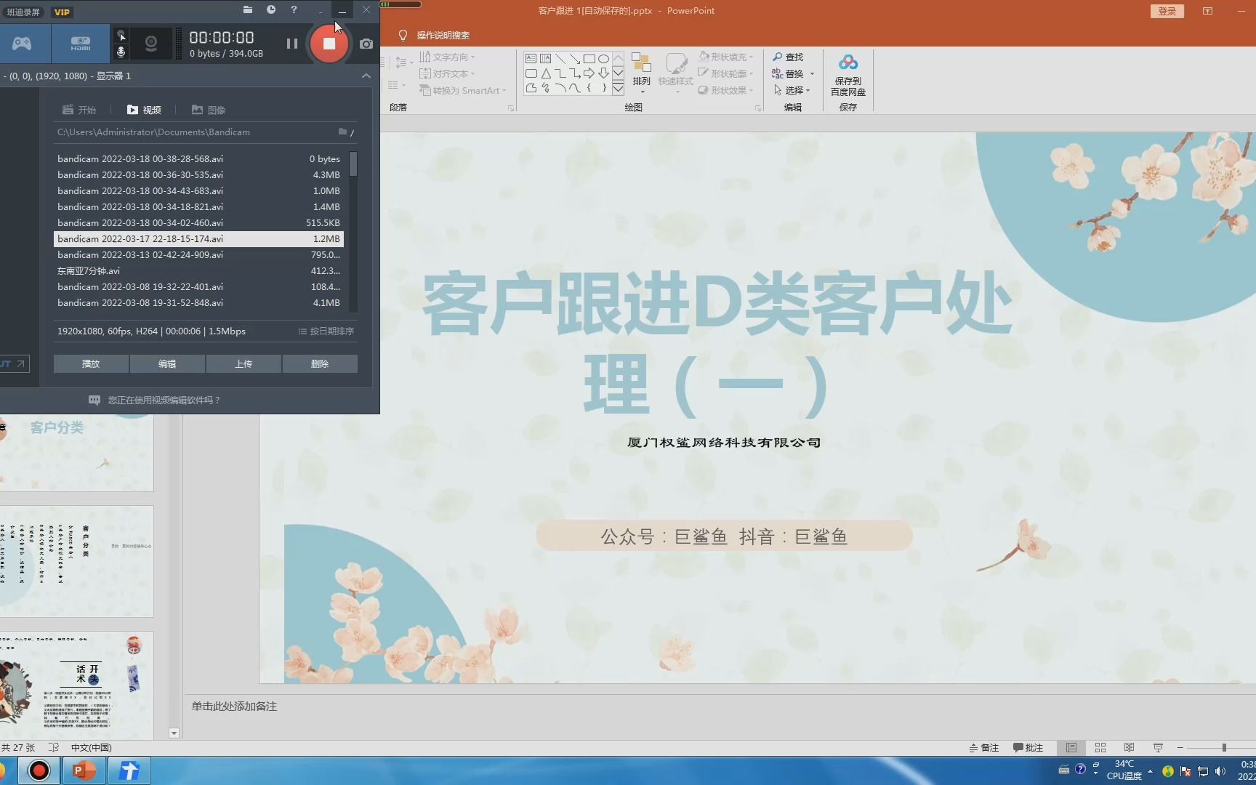Expand the shapes gallery more button
The height and width of the screenshot is (785, 1256).
click(x=618, y=89)
